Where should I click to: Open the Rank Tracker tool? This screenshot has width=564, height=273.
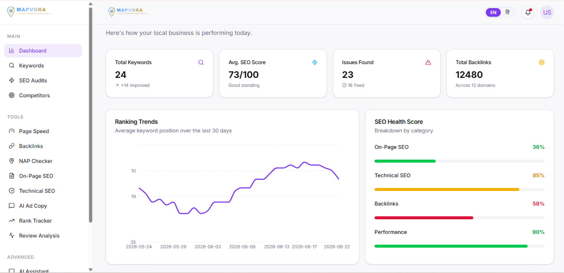tap(43, 221)
